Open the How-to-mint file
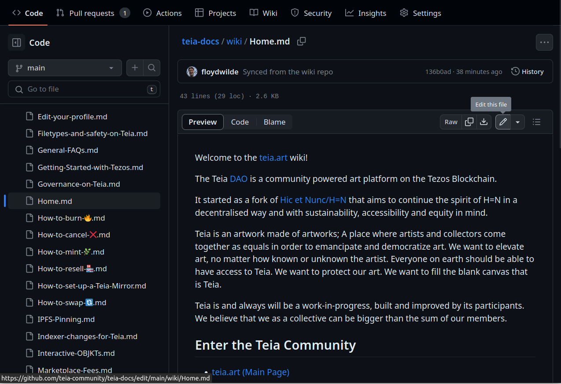The height and width of the screenshot is (384, 561). tap(84, 252)
